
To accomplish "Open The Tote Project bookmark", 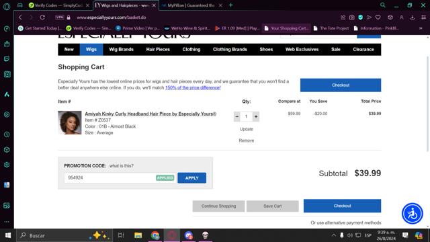I will (x=331, y=28).
